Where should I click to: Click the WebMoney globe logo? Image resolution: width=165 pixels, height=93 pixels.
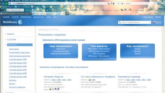tap(20, 22)
